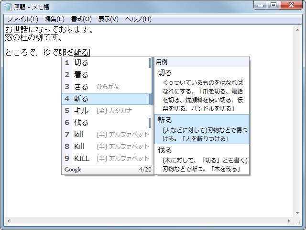
Task: Open the 編集(E) menu
Action: point(55,19)
